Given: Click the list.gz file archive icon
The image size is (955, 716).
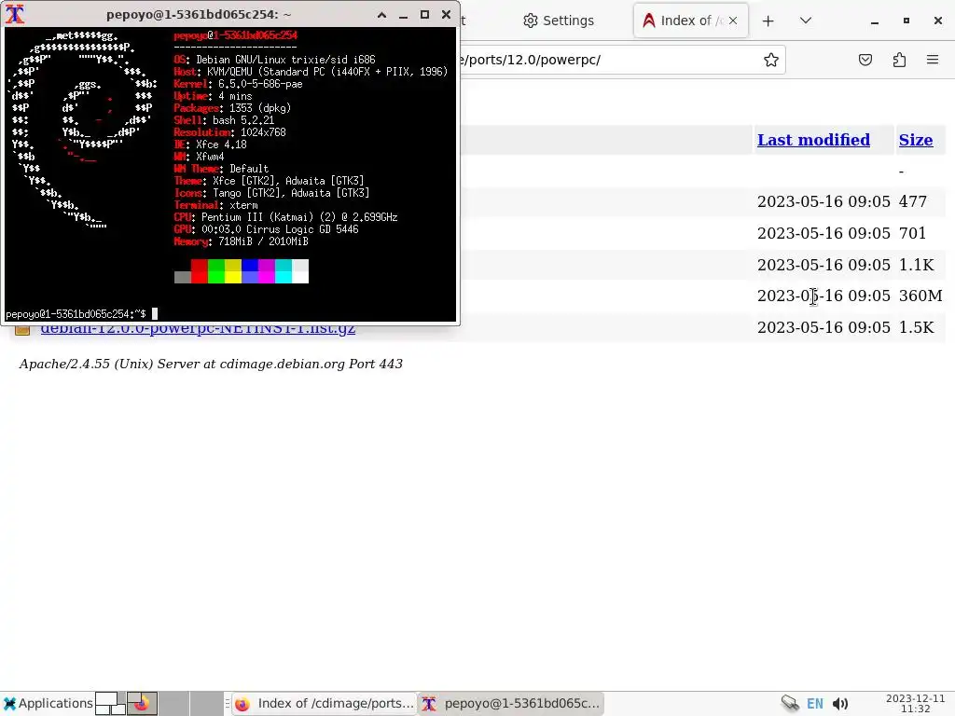Looking at the screenshot, I should [x=22, y=330].
